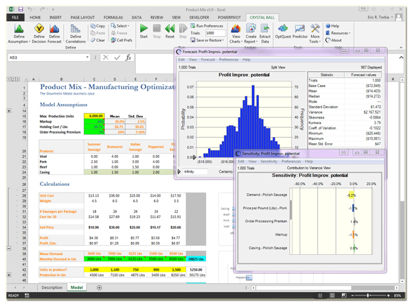Open the Define Assumption dropdown arrow
Screen dimensions: 412x305
point(30,42)
